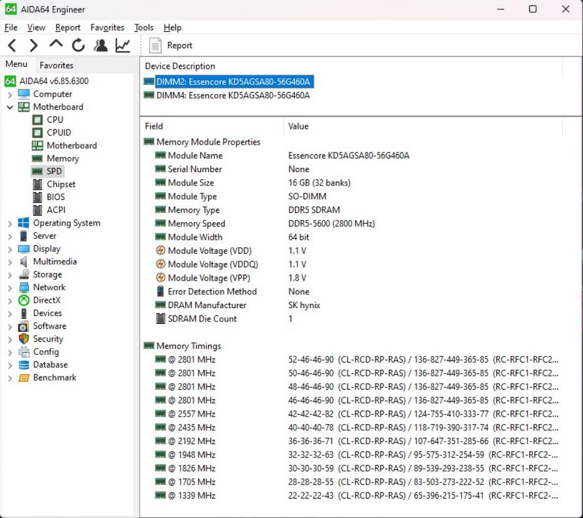583x518 pixels.
Task: Click the Module Size value 16 GB (32 banks)
Action: 319,183
